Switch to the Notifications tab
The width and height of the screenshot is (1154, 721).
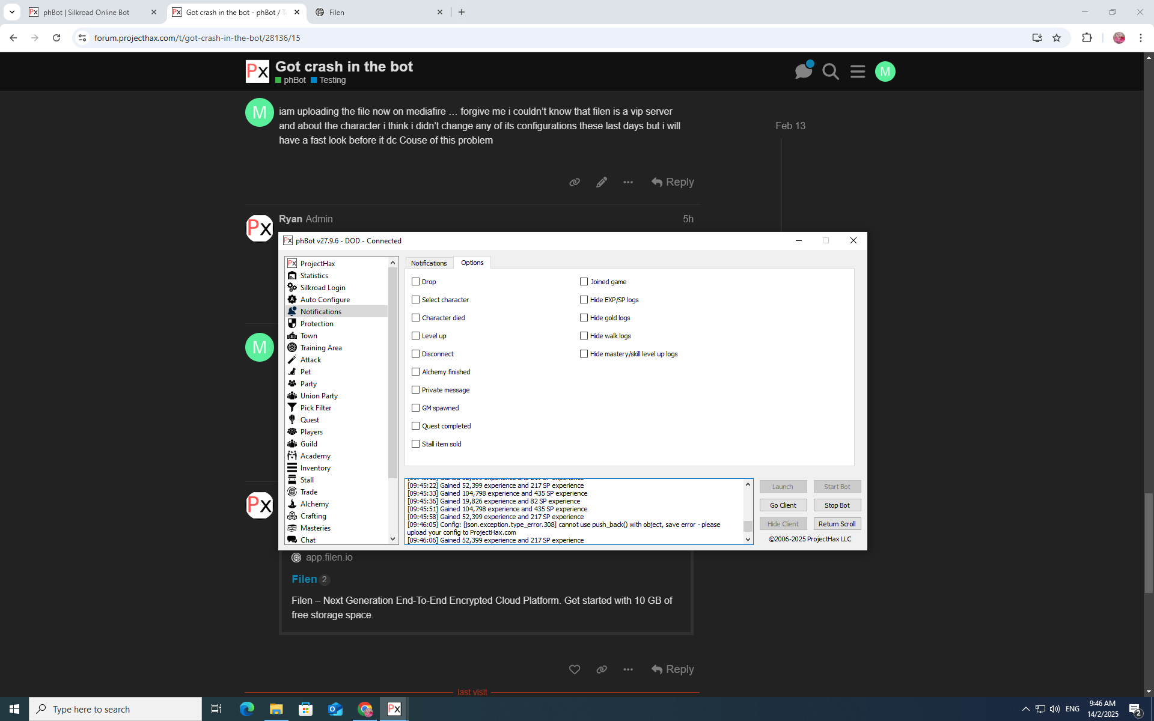[x=429, y=263]
